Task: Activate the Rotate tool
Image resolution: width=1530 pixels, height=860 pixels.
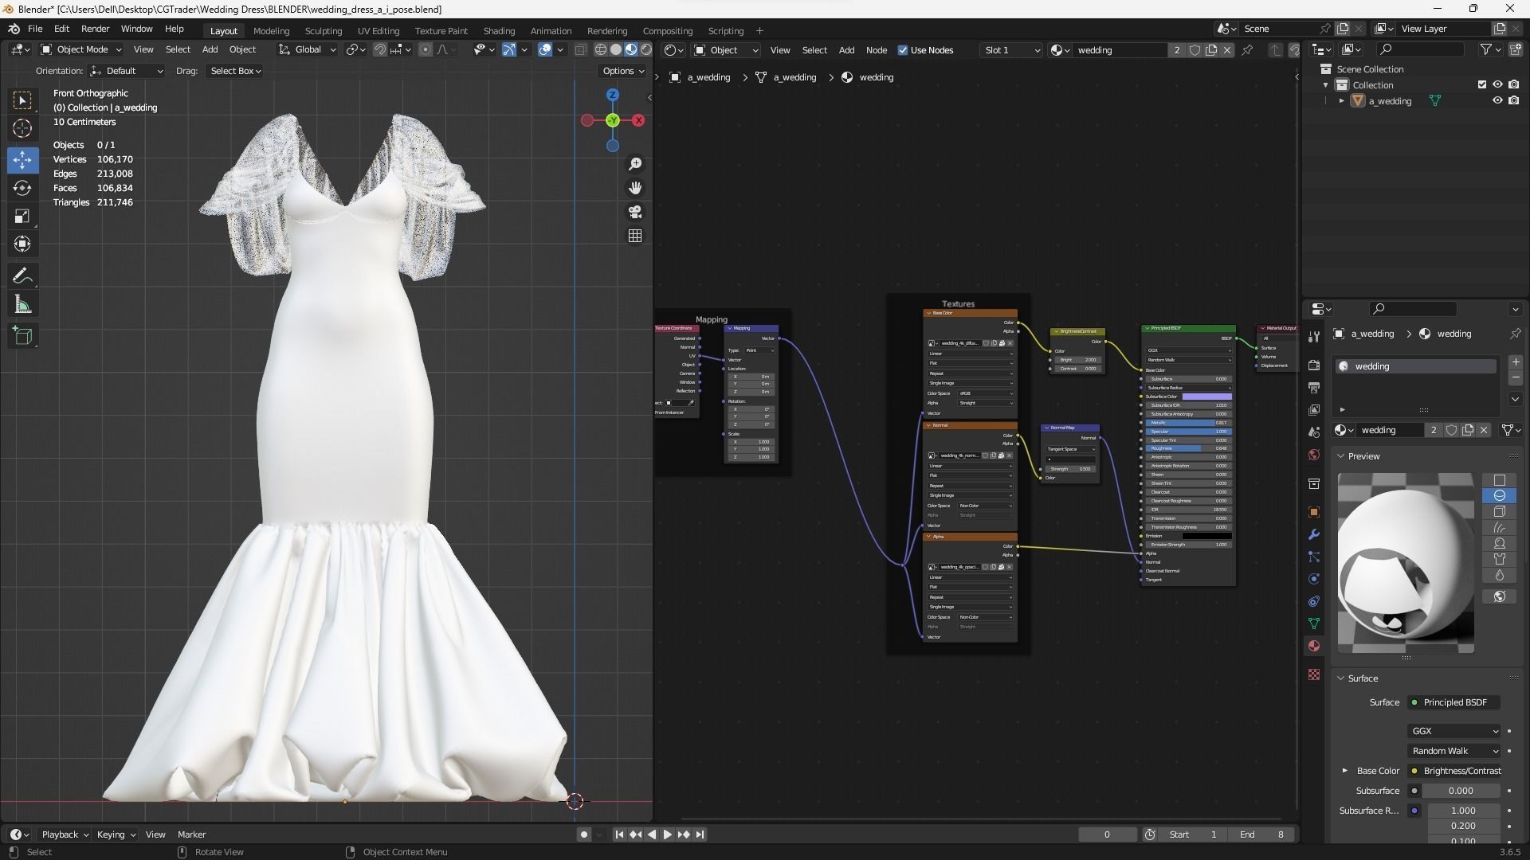Action: [x=22, y=188]
